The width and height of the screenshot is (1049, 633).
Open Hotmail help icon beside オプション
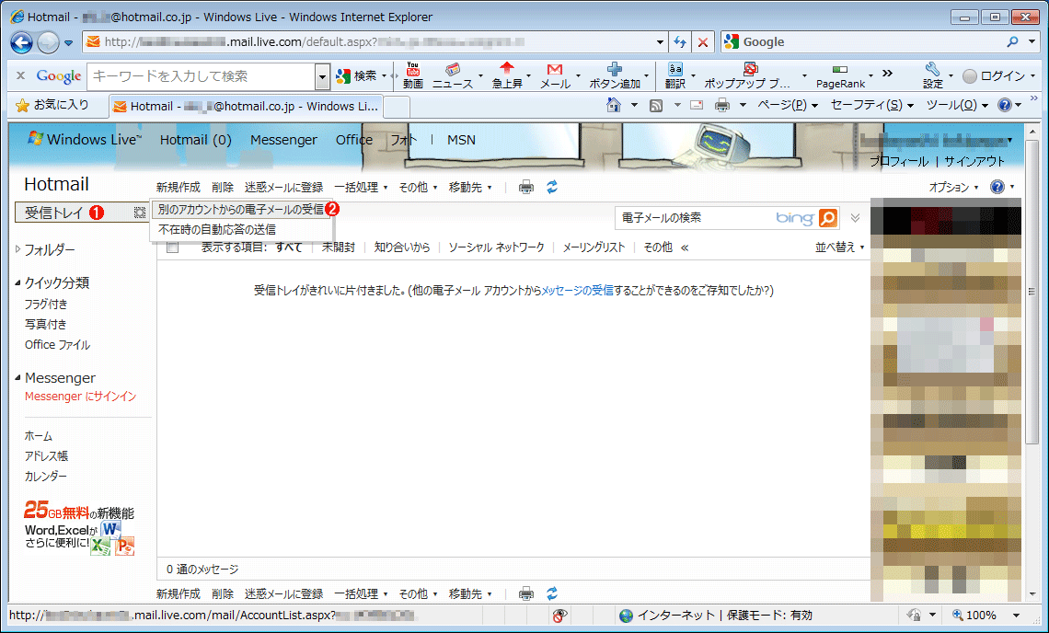(997, 188)
